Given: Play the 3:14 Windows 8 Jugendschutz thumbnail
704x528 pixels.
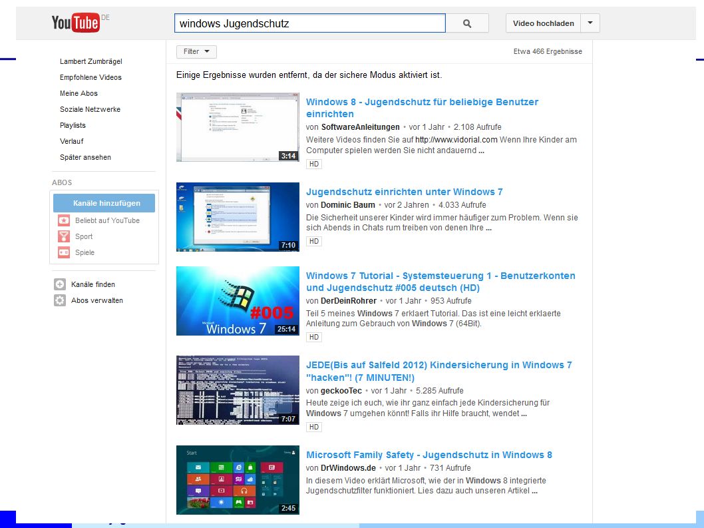Looking at the screenshot, I should tap(238, 127).
